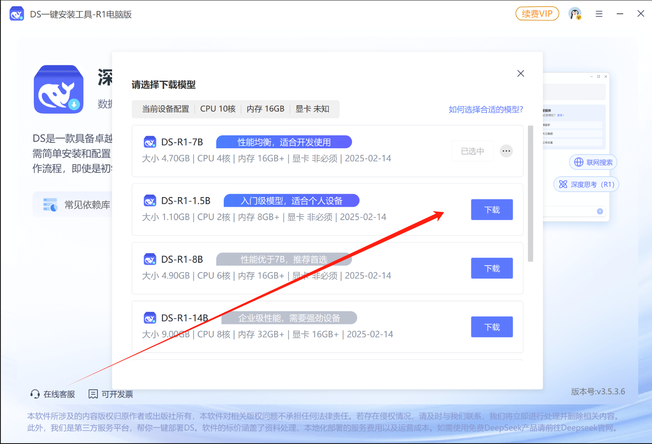This screenshot has width=652, height=444.
Task: Open 可开发票 invoice icon
Action: click(93, 394)
